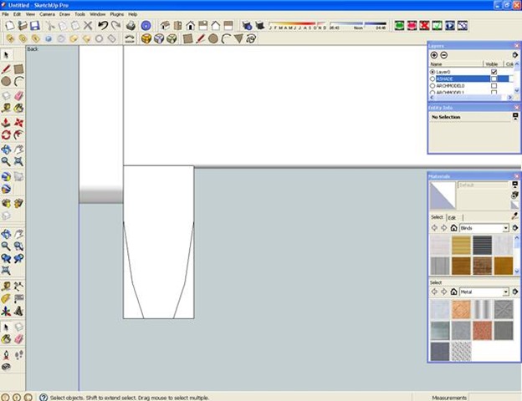
Task: Switch to the Edit tab in Materials
Action: (x=452, y=217)
